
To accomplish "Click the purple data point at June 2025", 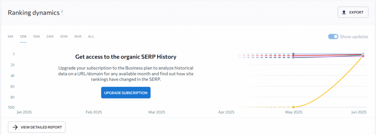I will [363, 56].
